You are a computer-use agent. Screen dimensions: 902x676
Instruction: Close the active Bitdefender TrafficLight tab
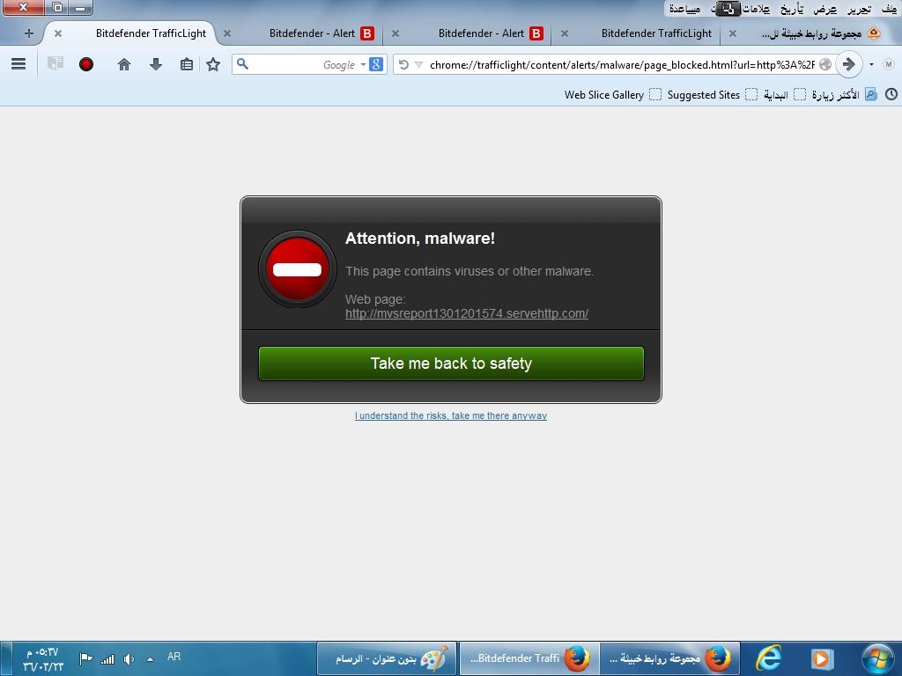tap(57, 33)
